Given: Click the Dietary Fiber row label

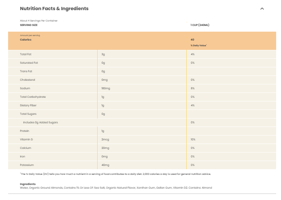Looking at the screenshot, I should point(28,105).
